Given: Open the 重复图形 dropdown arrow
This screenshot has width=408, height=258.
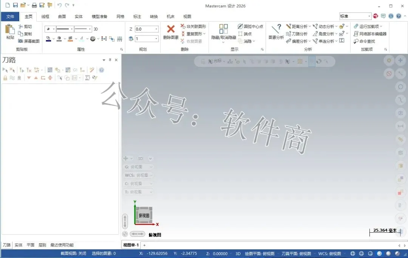Looking at the screenshot, I should click(x=204, y=34).
